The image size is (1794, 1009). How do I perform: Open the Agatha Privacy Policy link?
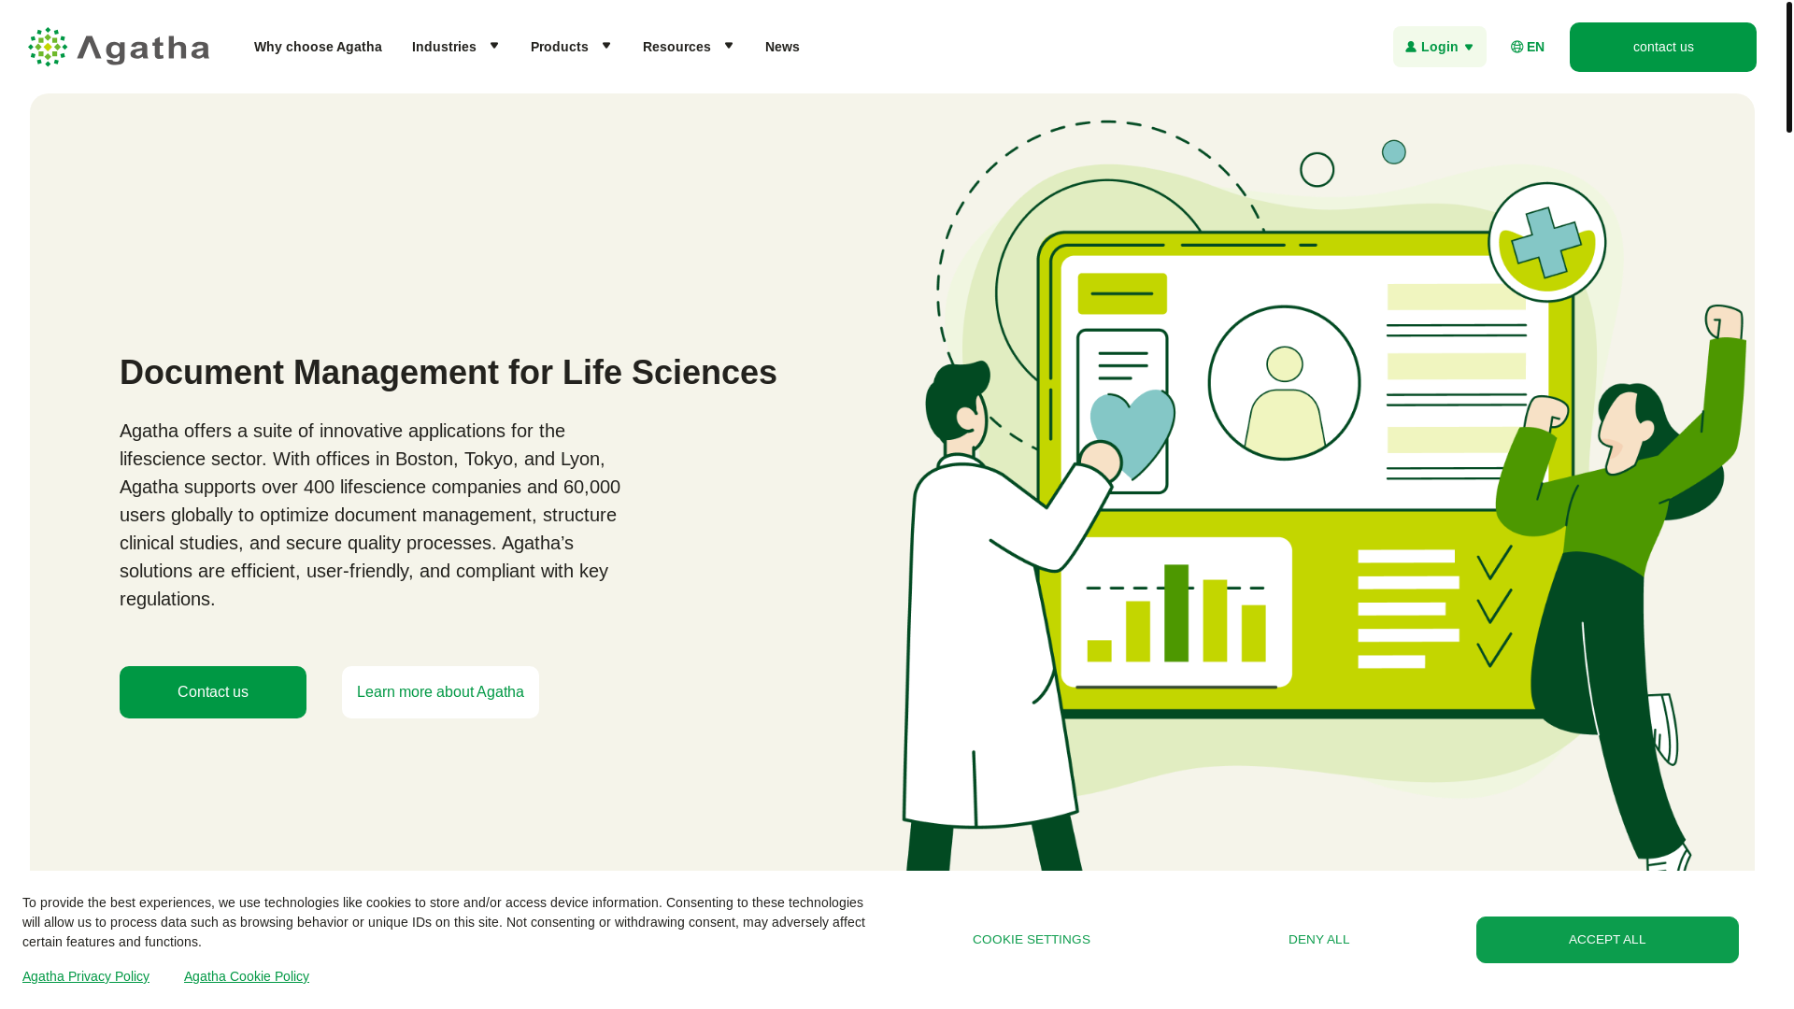[x=86, y=976]
